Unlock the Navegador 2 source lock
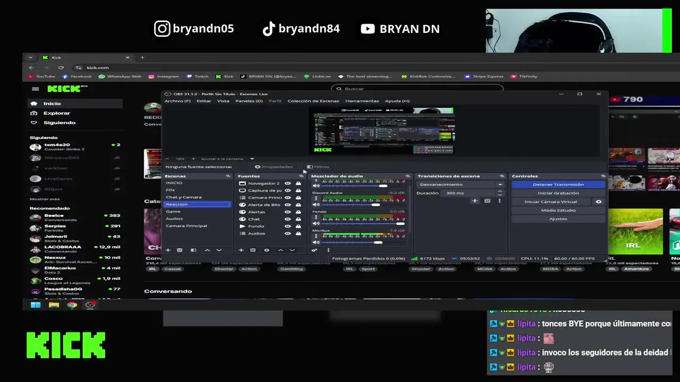The image size is (680, 382). (298, 184)
